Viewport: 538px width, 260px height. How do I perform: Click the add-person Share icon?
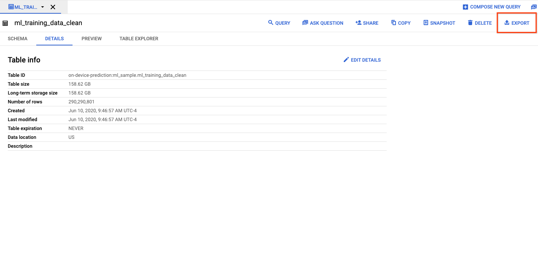[x=358, y=23]
